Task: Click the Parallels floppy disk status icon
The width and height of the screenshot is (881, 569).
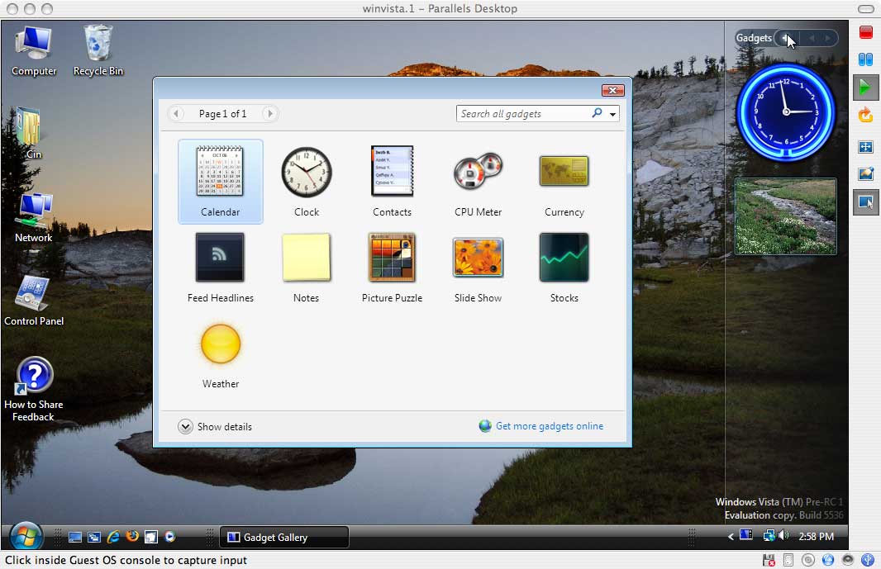Action: pyautogui.click(x=769, y=560)
